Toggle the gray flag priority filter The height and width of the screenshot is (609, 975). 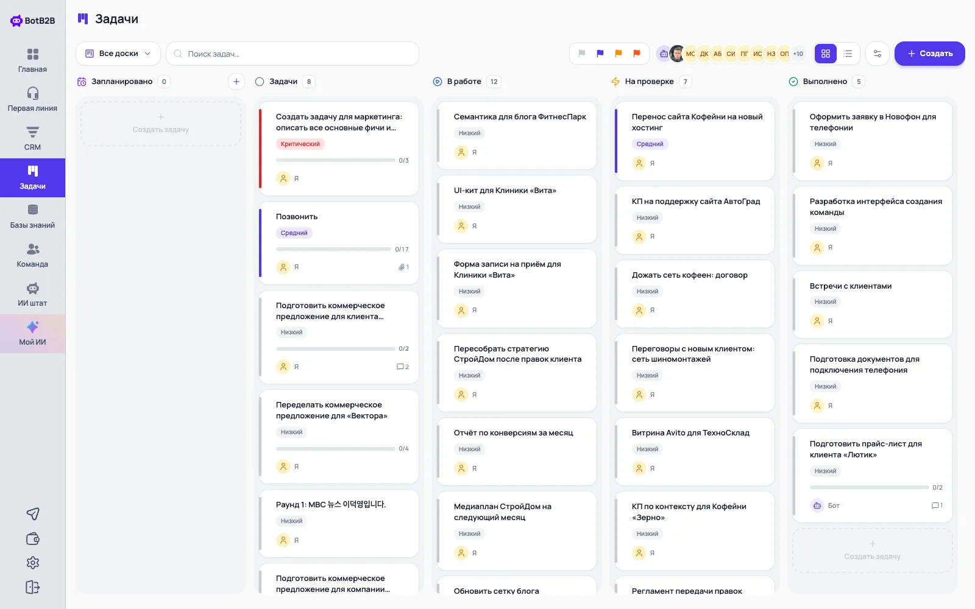[x=582, y=54]
